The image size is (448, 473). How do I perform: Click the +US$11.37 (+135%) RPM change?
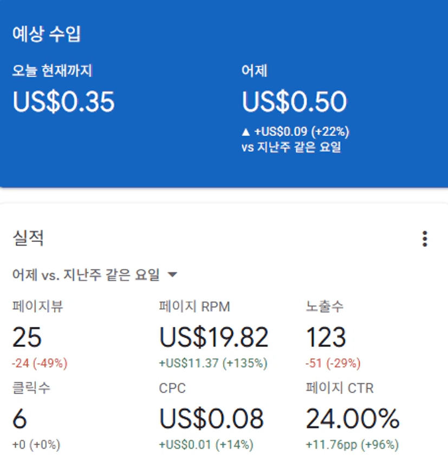click(x=213, y=363)
